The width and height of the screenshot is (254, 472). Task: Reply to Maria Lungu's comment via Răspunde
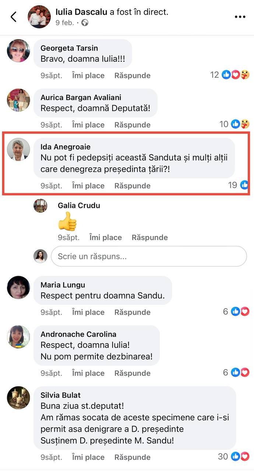(x=133, y=312)
